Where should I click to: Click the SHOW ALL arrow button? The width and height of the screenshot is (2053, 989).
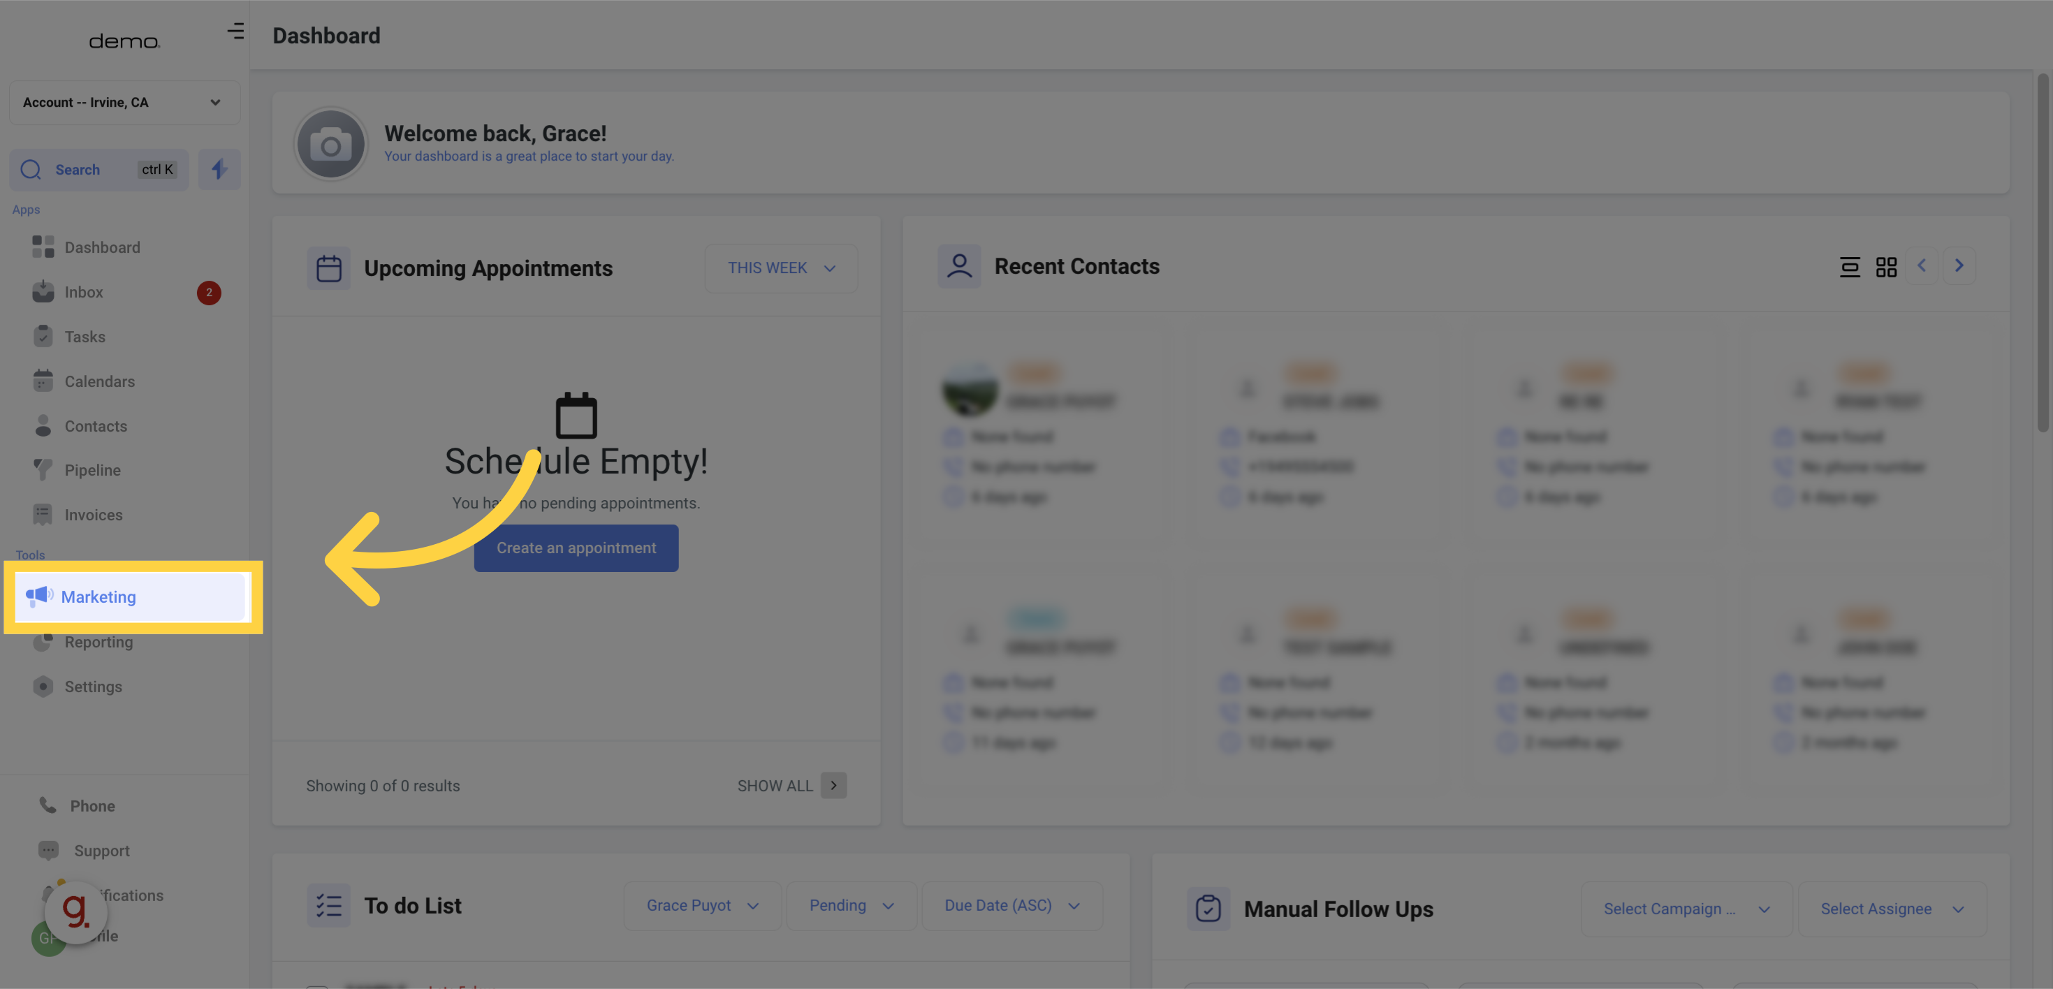[833, 785]
